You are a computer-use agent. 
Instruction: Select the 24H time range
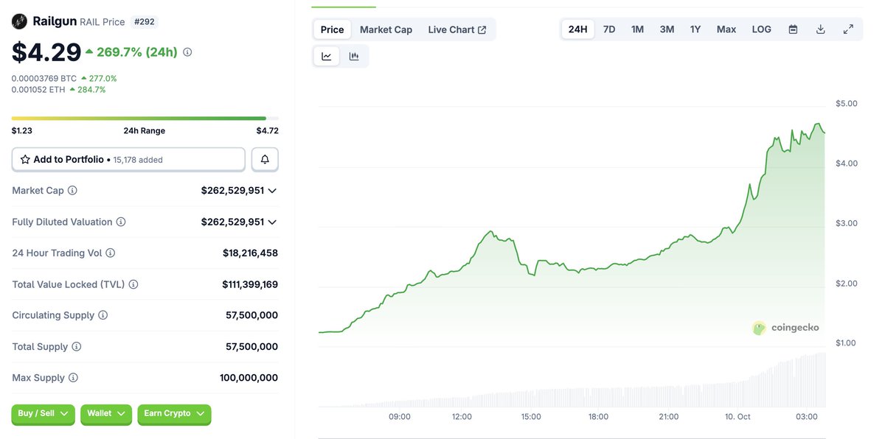coord(577,29)
